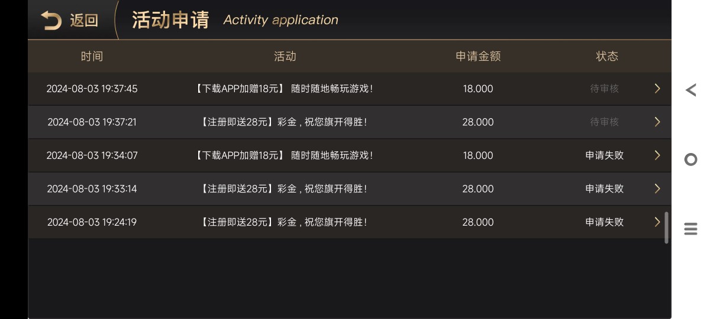
Task: Click the 活动 column header
Action: pos(285,56)
